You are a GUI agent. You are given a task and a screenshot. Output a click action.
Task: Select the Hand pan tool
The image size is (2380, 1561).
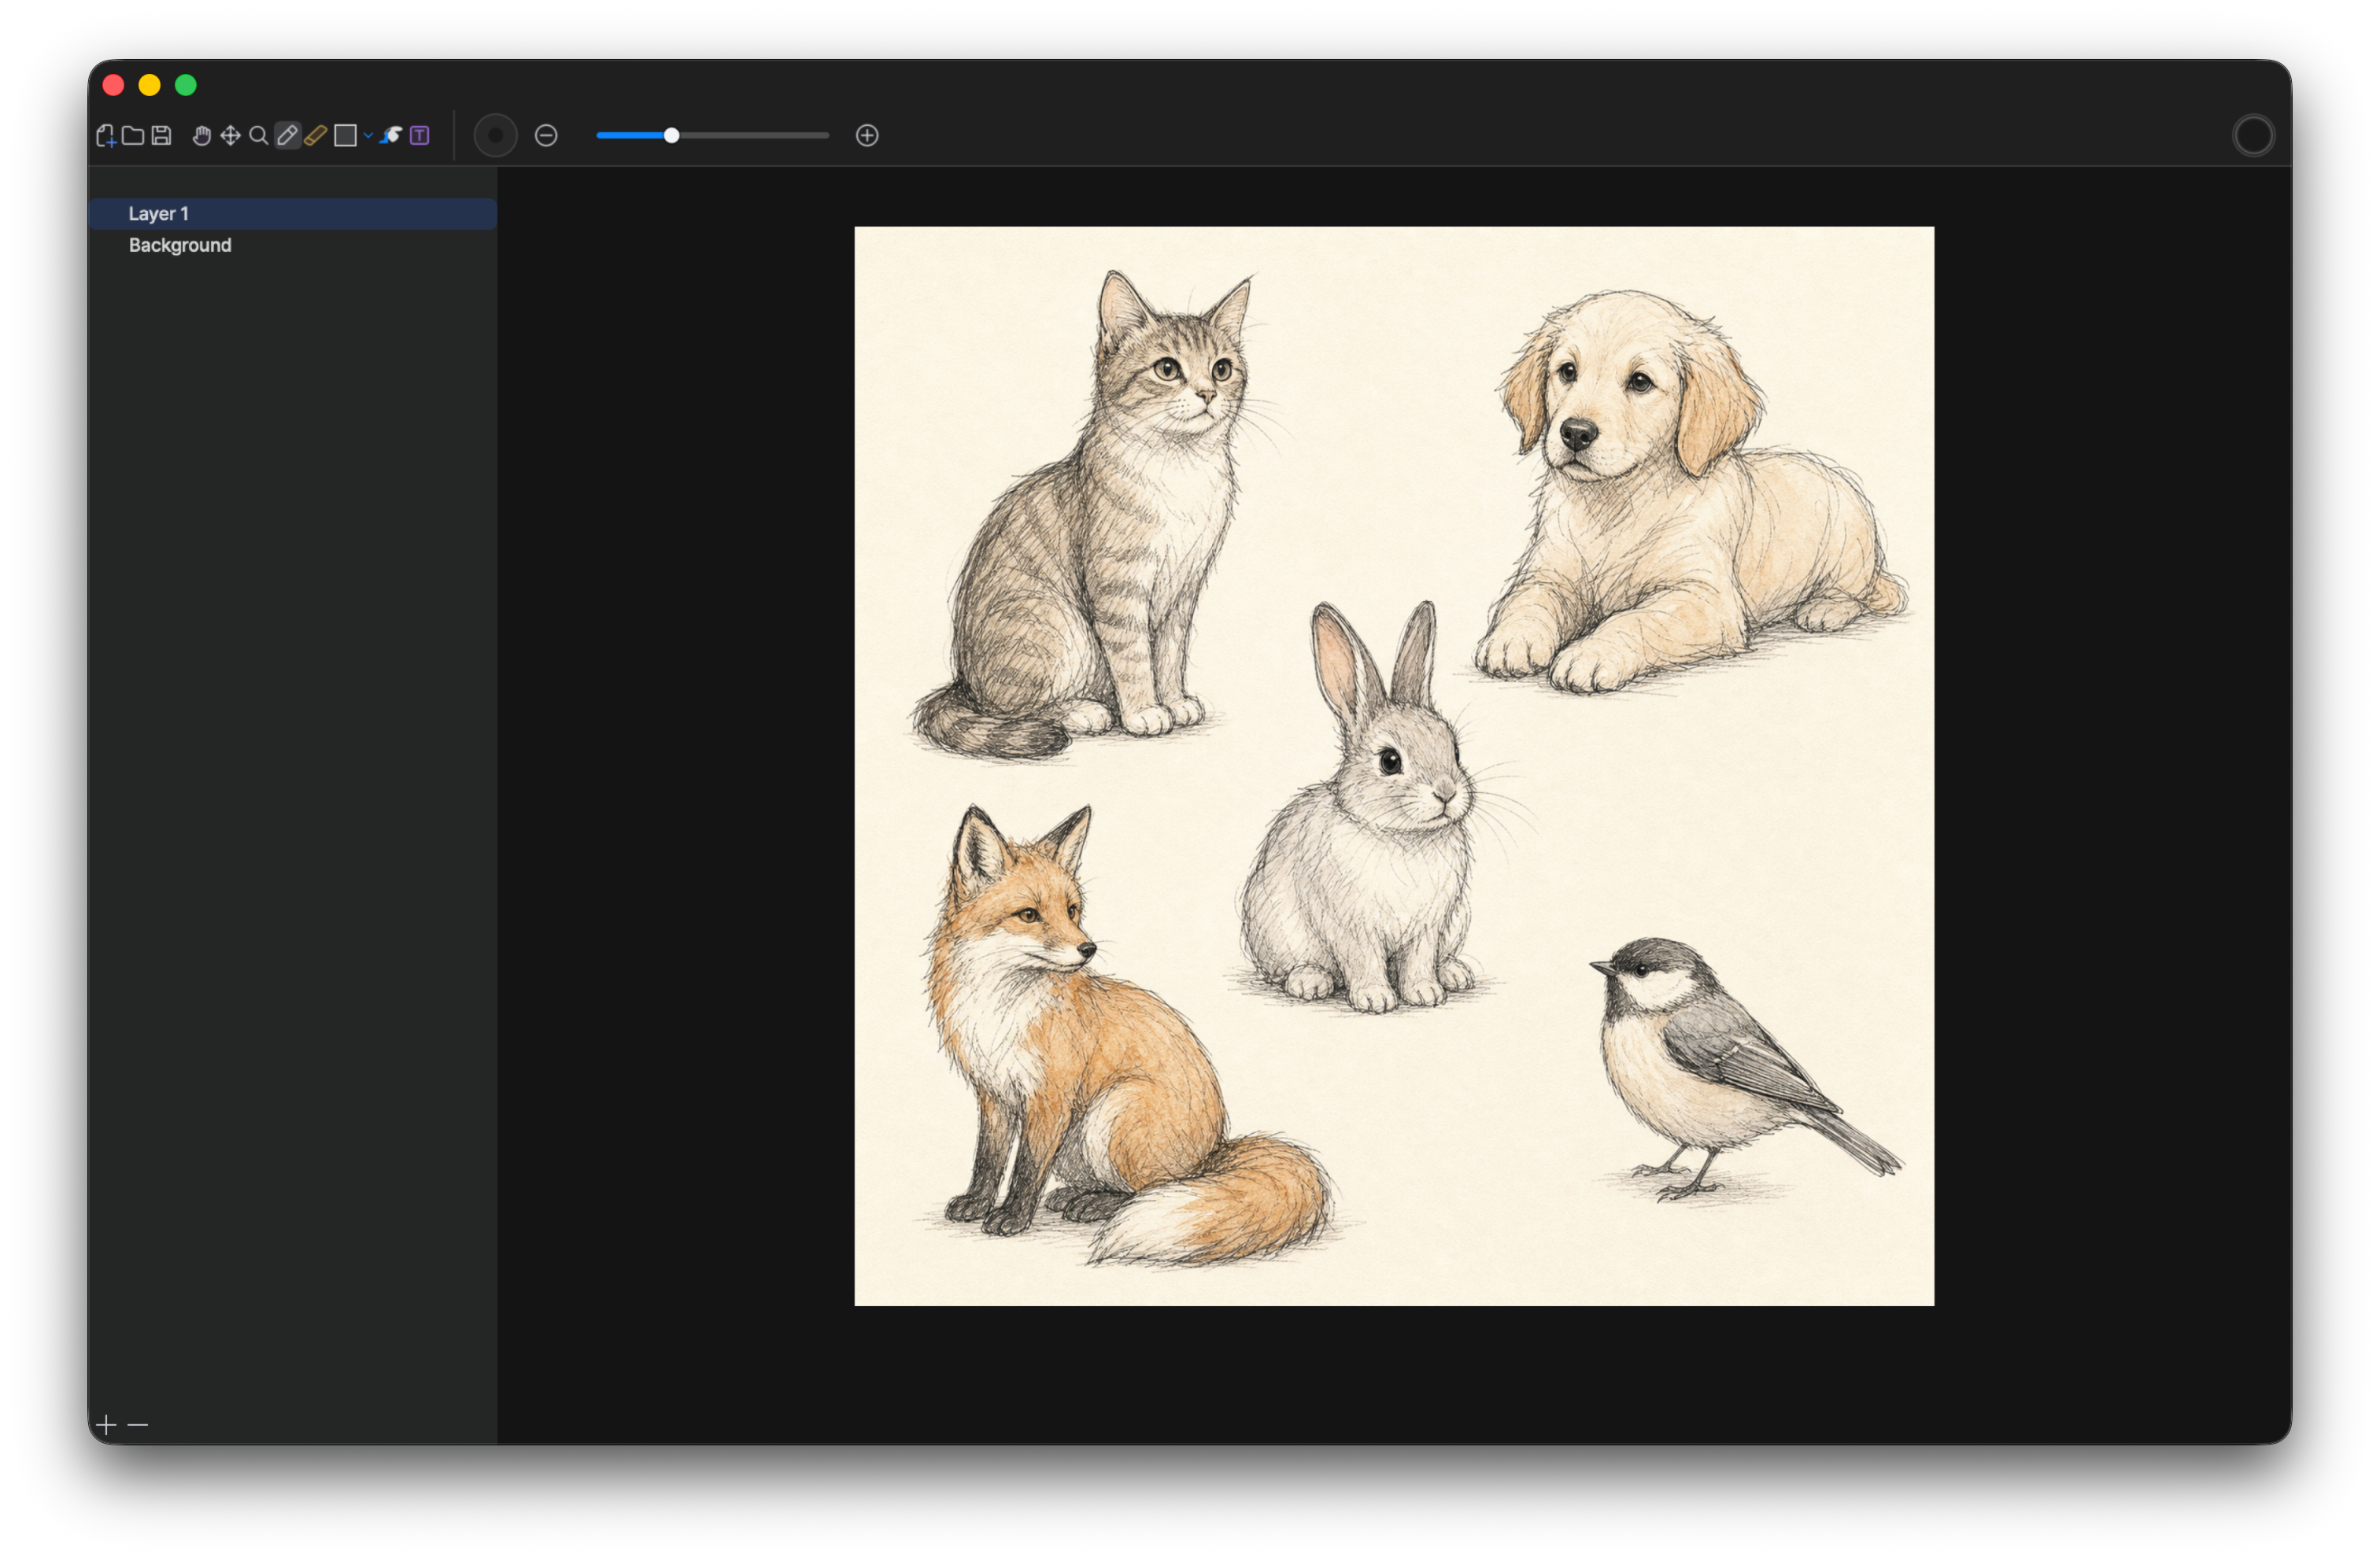pyautogui.click(x=202, y=135)
